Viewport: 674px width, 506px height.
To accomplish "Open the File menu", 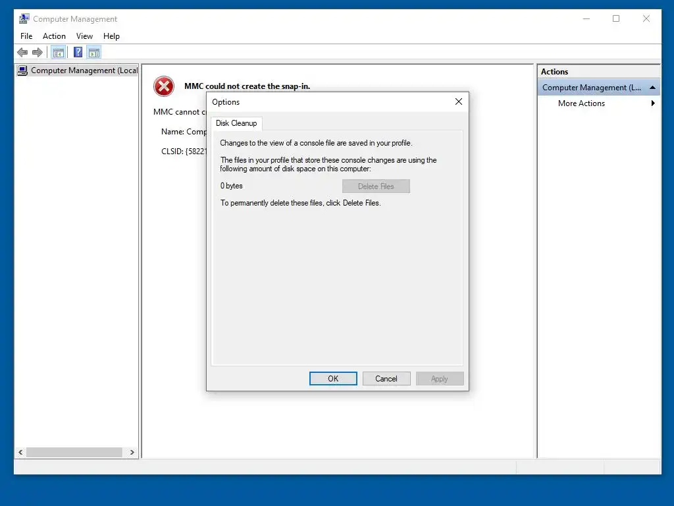I will tap(26, 36).
